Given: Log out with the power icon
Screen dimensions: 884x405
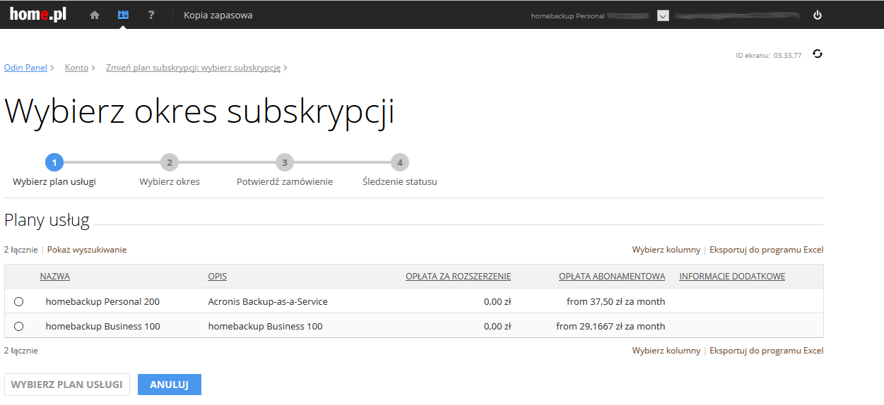Looking at the screenshot, I should pyautogui.click(x=818, y=15).
